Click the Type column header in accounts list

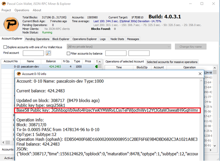click(x=77, y=61)
